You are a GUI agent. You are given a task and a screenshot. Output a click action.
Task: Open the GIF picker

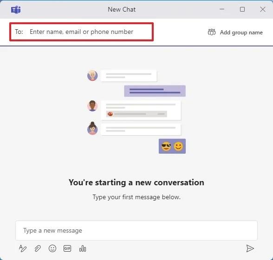point(67,248)
